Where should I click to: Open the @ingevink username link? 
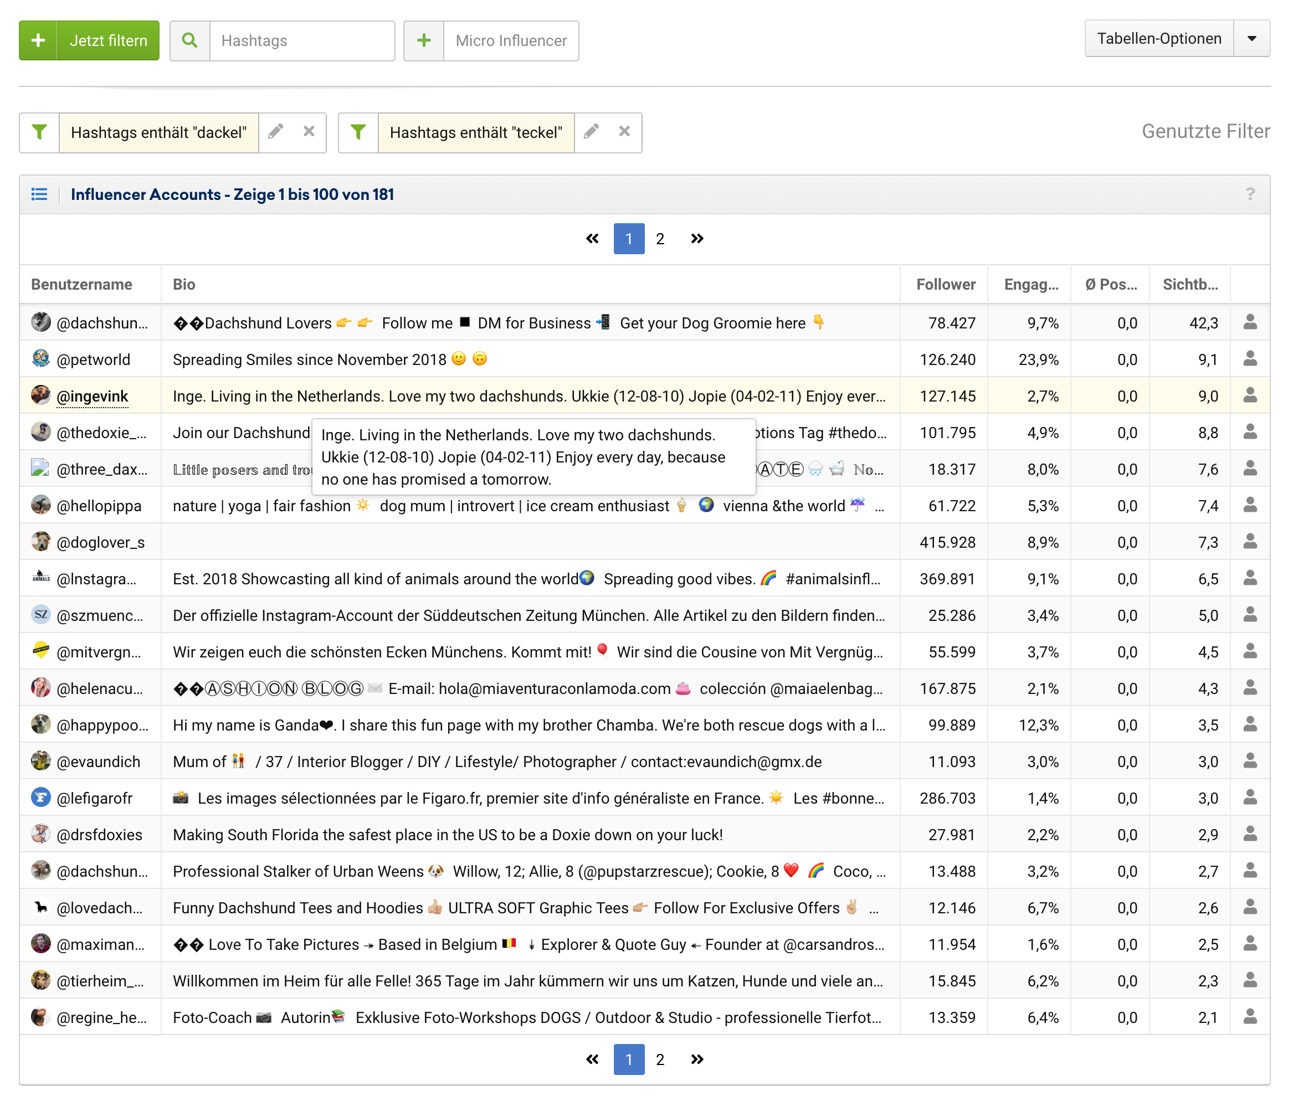coord(93,396)
